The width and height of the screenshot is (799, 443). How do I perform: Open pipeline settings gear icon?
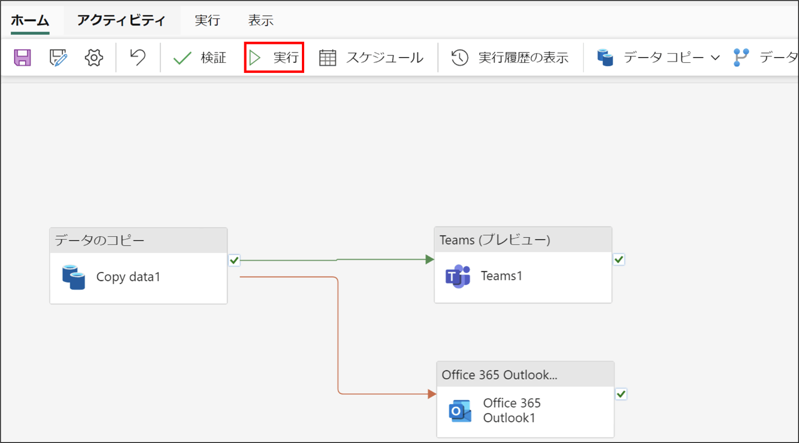tap(94, 58)
